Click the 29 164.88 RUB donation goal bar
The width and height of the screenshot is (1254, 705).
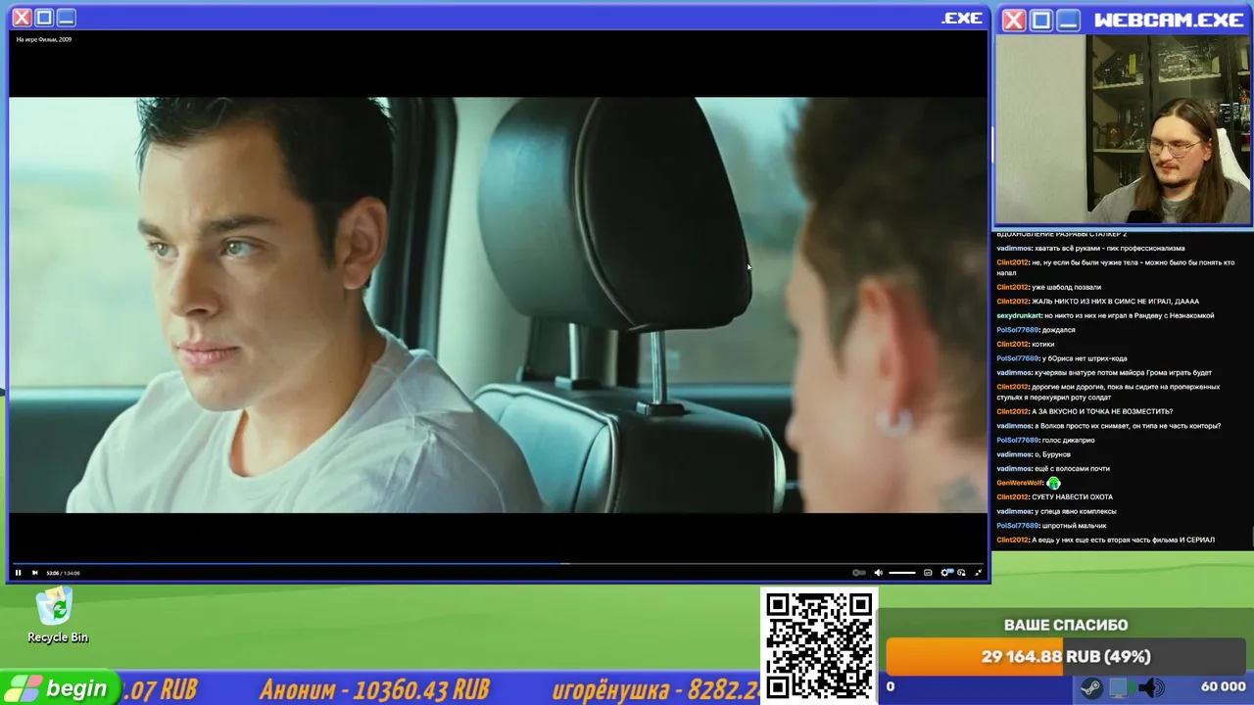click(1066, 656)
